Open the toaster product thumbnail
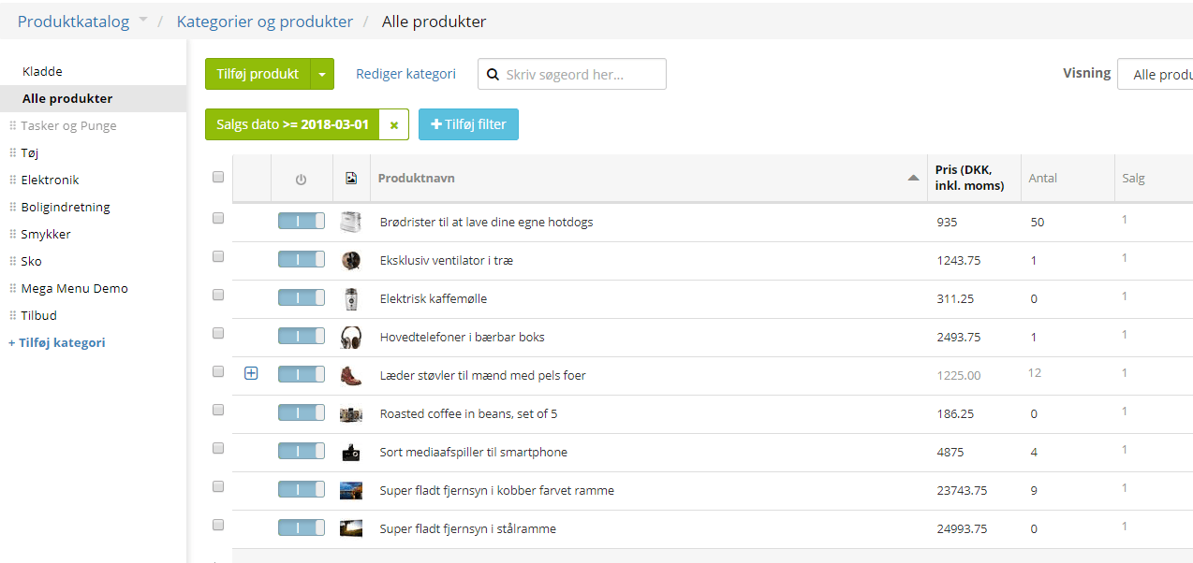The image size is (1193, 563). [351, 222]
